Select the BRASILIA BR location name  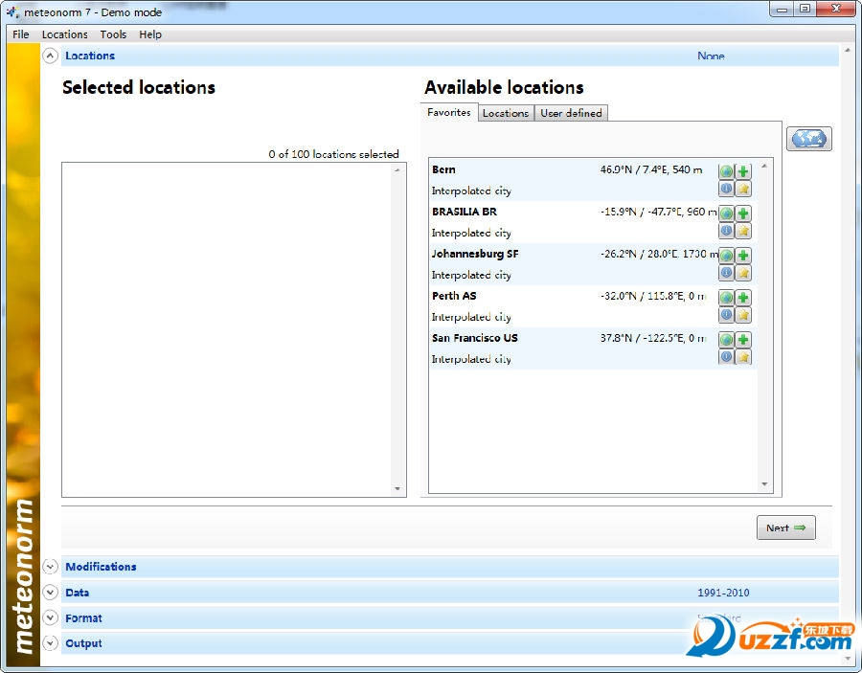tap(464, 212)
